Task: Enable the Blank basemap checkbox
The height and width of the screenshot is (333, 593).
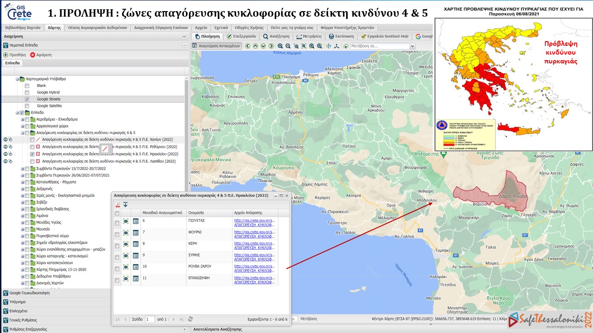Action: pyautogui.click(x=27, y=85)
